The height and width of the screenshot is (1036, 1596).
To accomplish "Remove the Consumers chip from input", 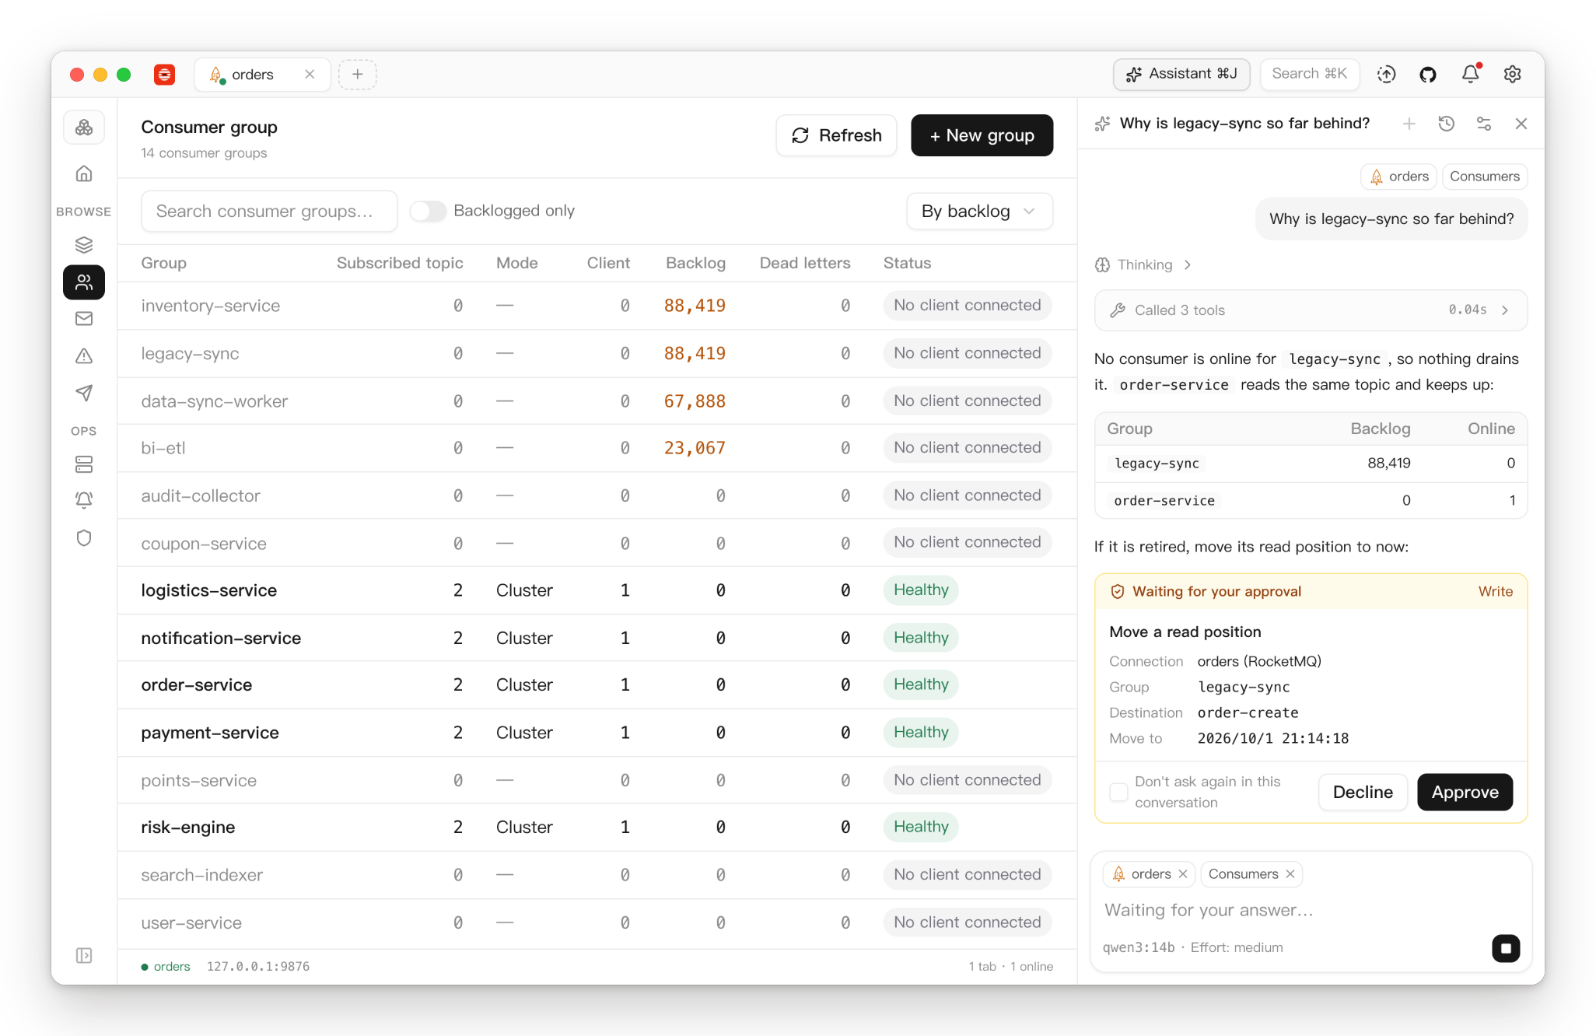I will tap(1290, 874).
